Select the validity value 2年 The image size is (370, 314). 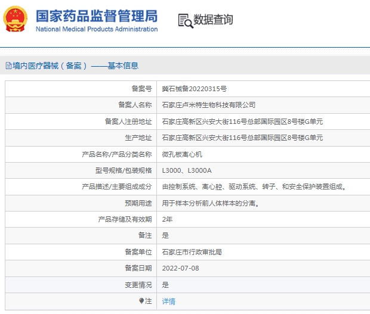click(167, 219)
